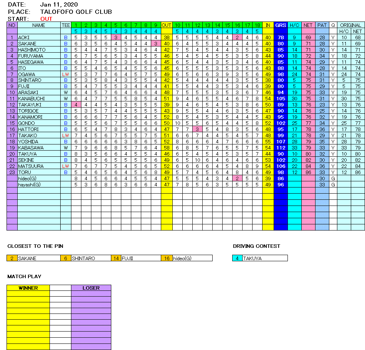
Task: Click KABASAWA's gross score of 112
Action: (x=281, y=148)
